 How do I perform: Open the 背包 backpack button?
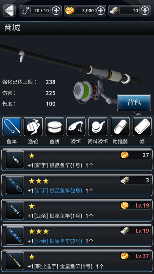(x=134, y=103)
